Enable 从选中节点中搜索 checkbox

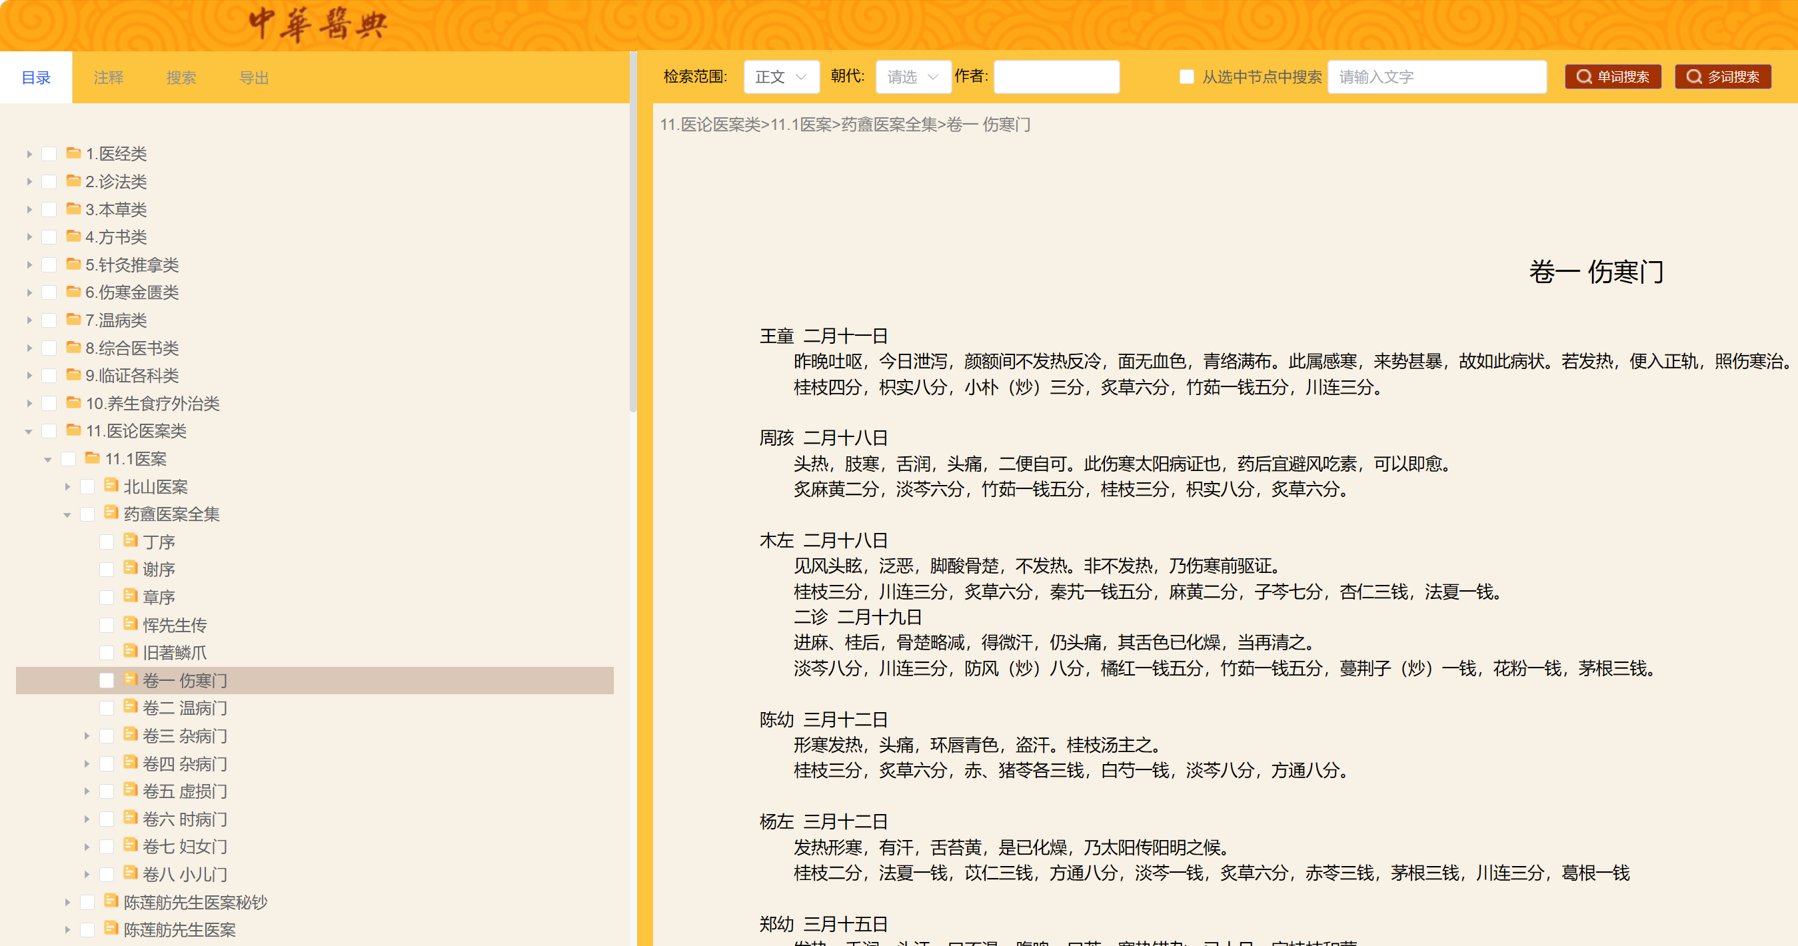1187,77
